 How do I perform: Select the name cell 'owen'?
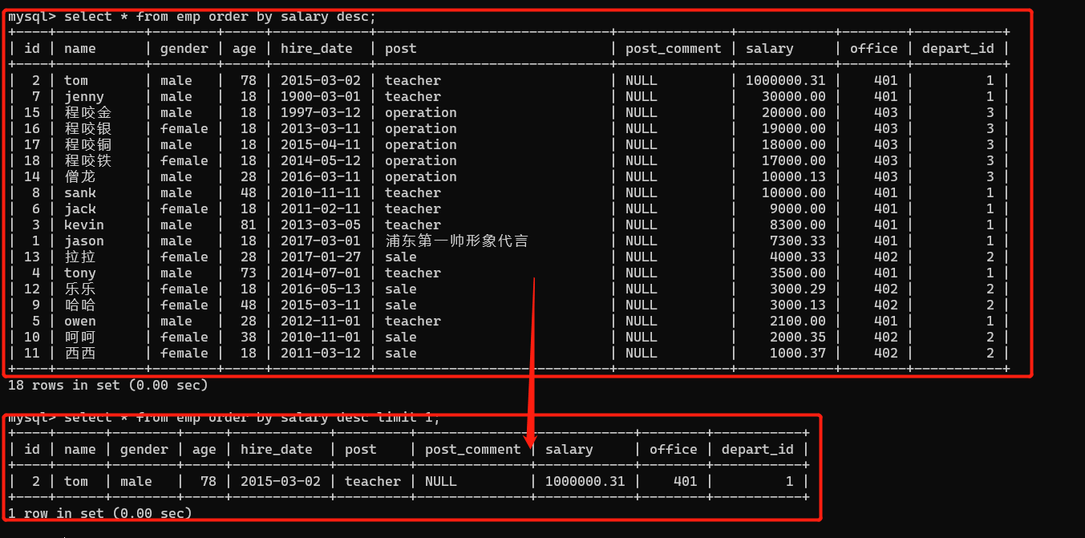(80, 321)
